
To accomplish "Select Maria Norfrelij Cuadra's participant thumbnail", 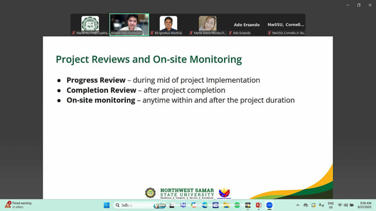I will pos(90,24).
